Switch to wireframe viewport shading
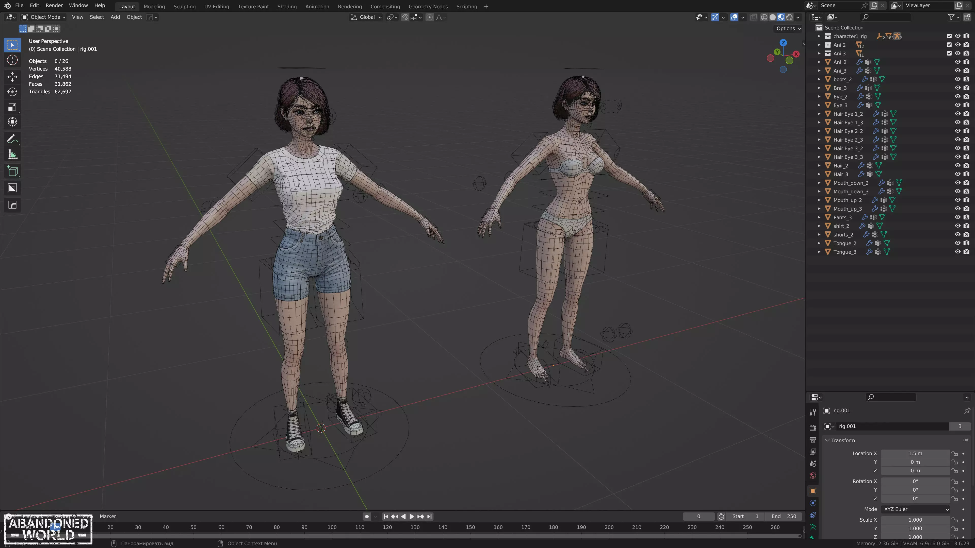The image size is (975, 548). [764, 17]
